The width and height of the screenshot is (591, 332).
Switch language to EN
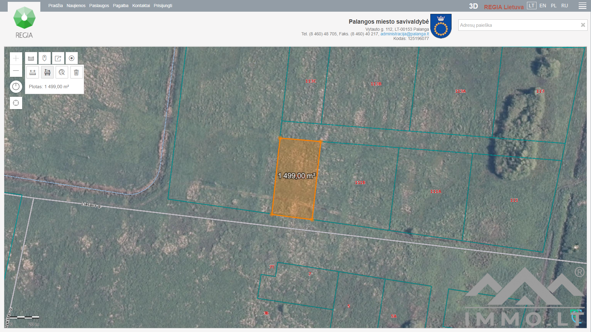click(x=543, y=6)
